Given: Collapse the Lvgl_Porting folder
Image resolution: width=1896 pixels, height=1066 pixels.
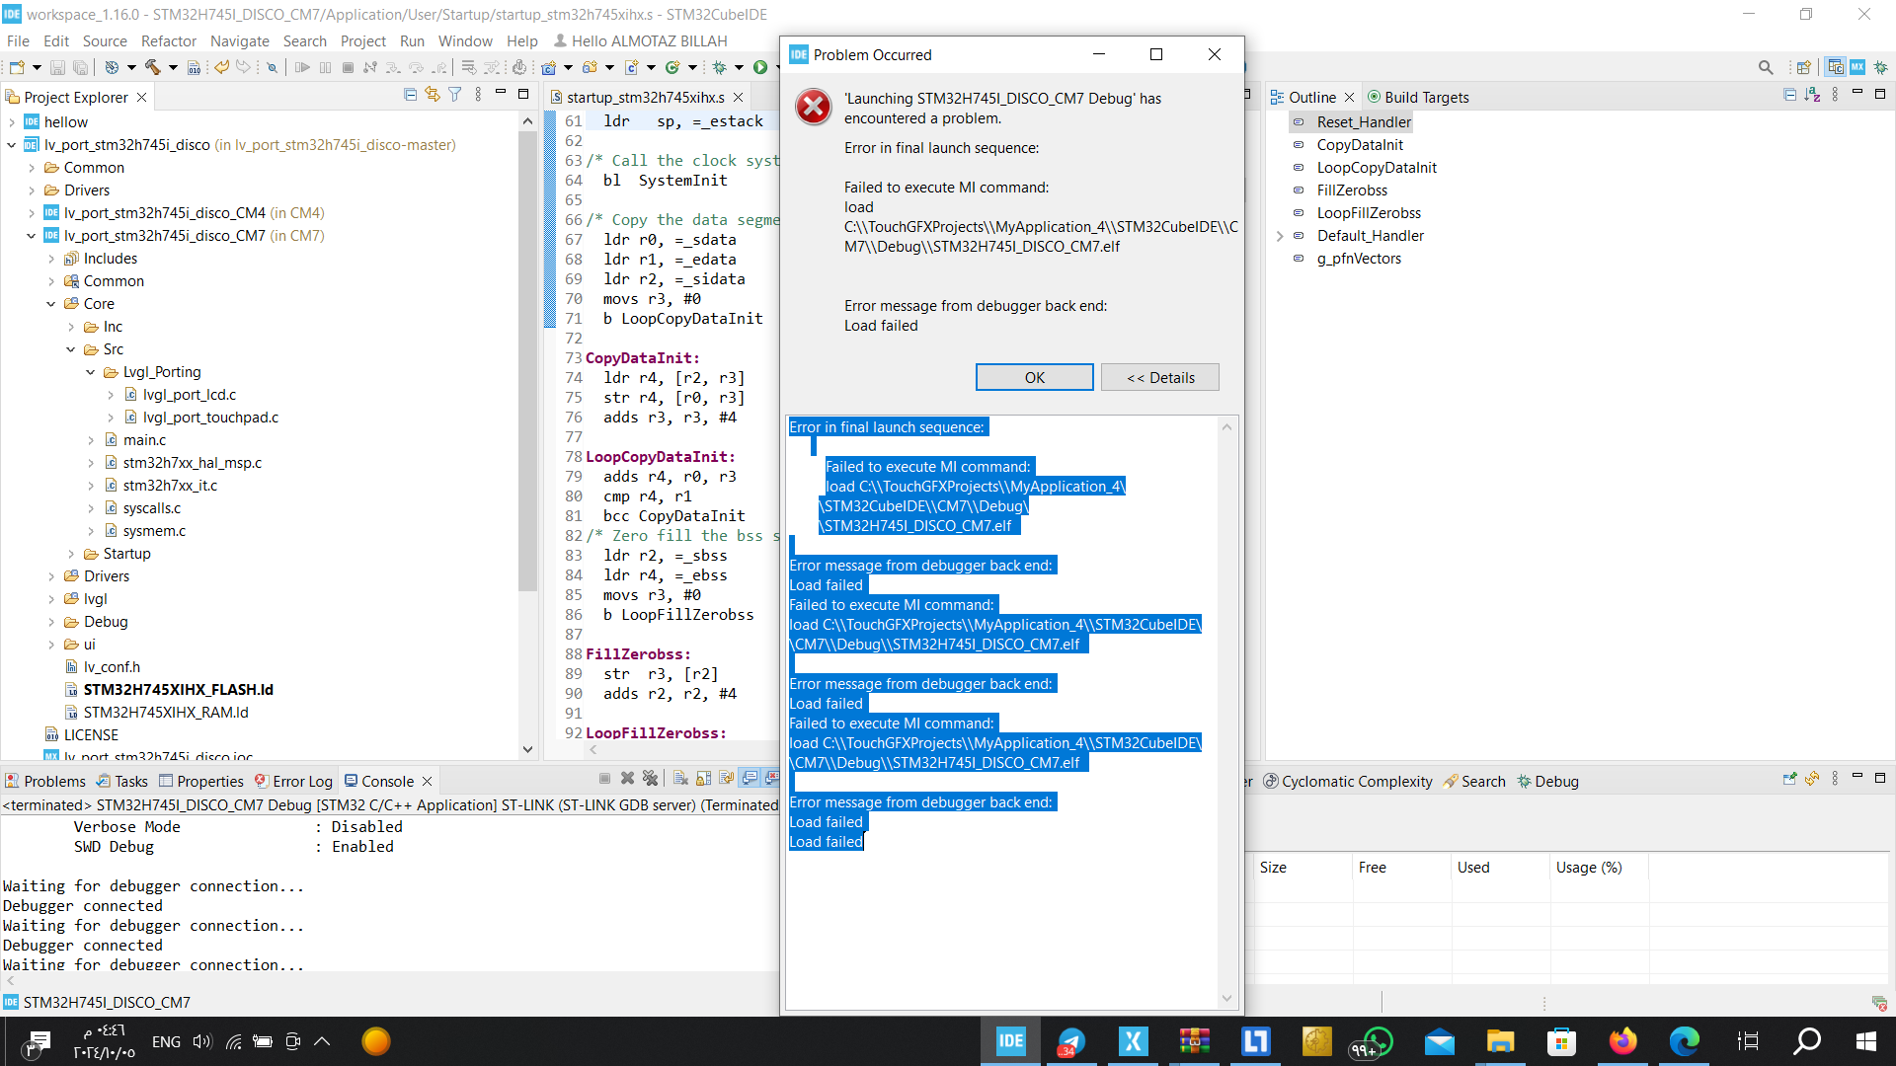Looking at the screenshot, I should tap(91, 372).
